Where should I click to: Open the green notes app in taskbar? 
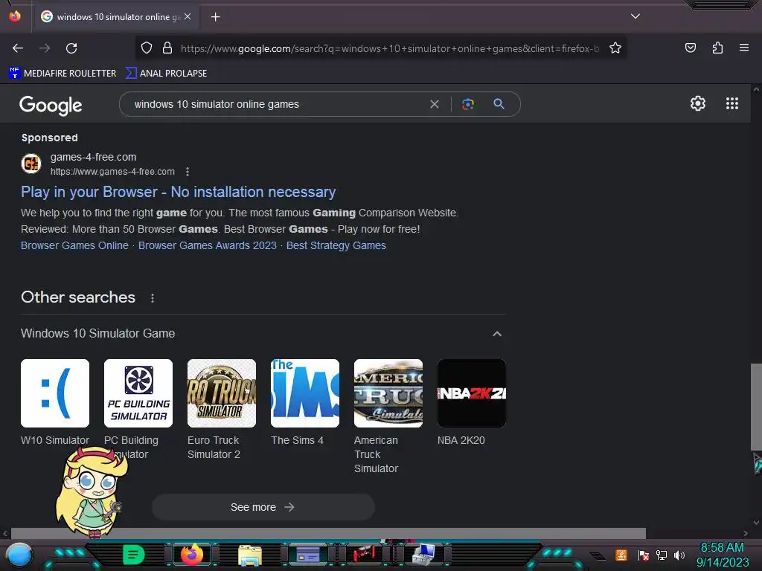pos(133,555)
